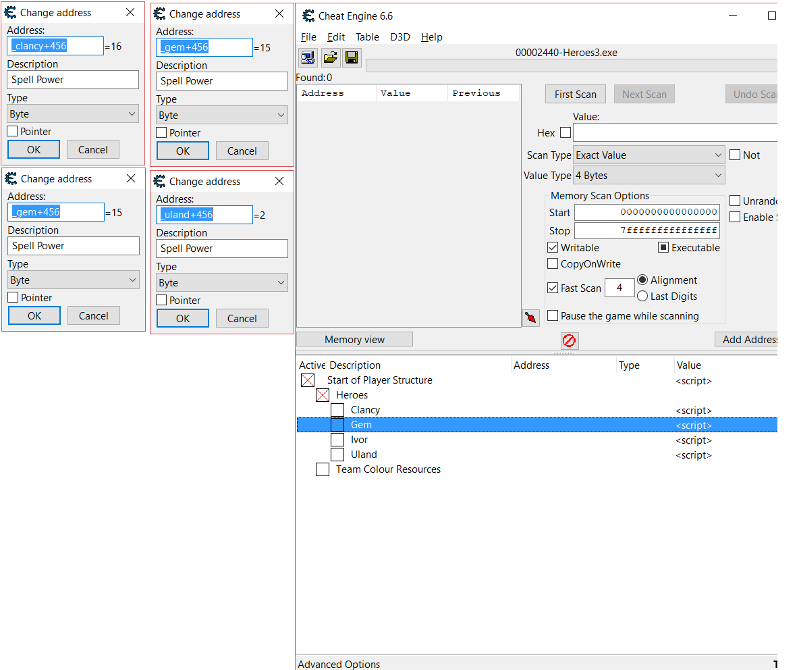799x670 pixels.
Task: Open the Memory view button
Action: (x=354, y=340)
